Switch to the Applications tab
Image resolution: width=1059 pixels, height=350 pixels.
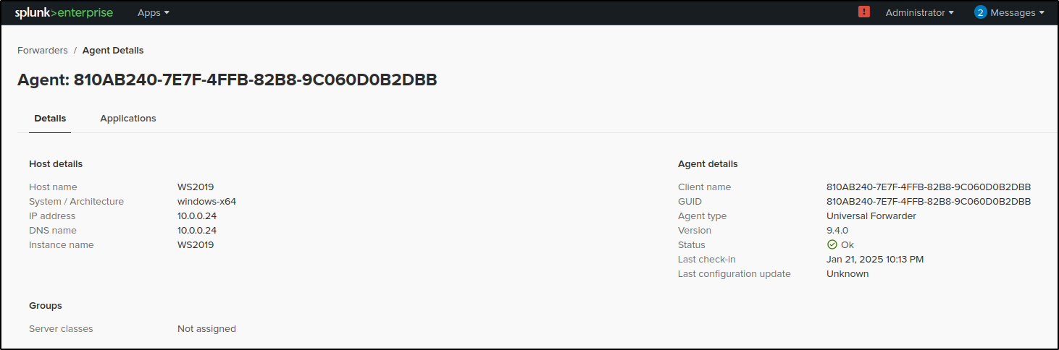[128, 118]
